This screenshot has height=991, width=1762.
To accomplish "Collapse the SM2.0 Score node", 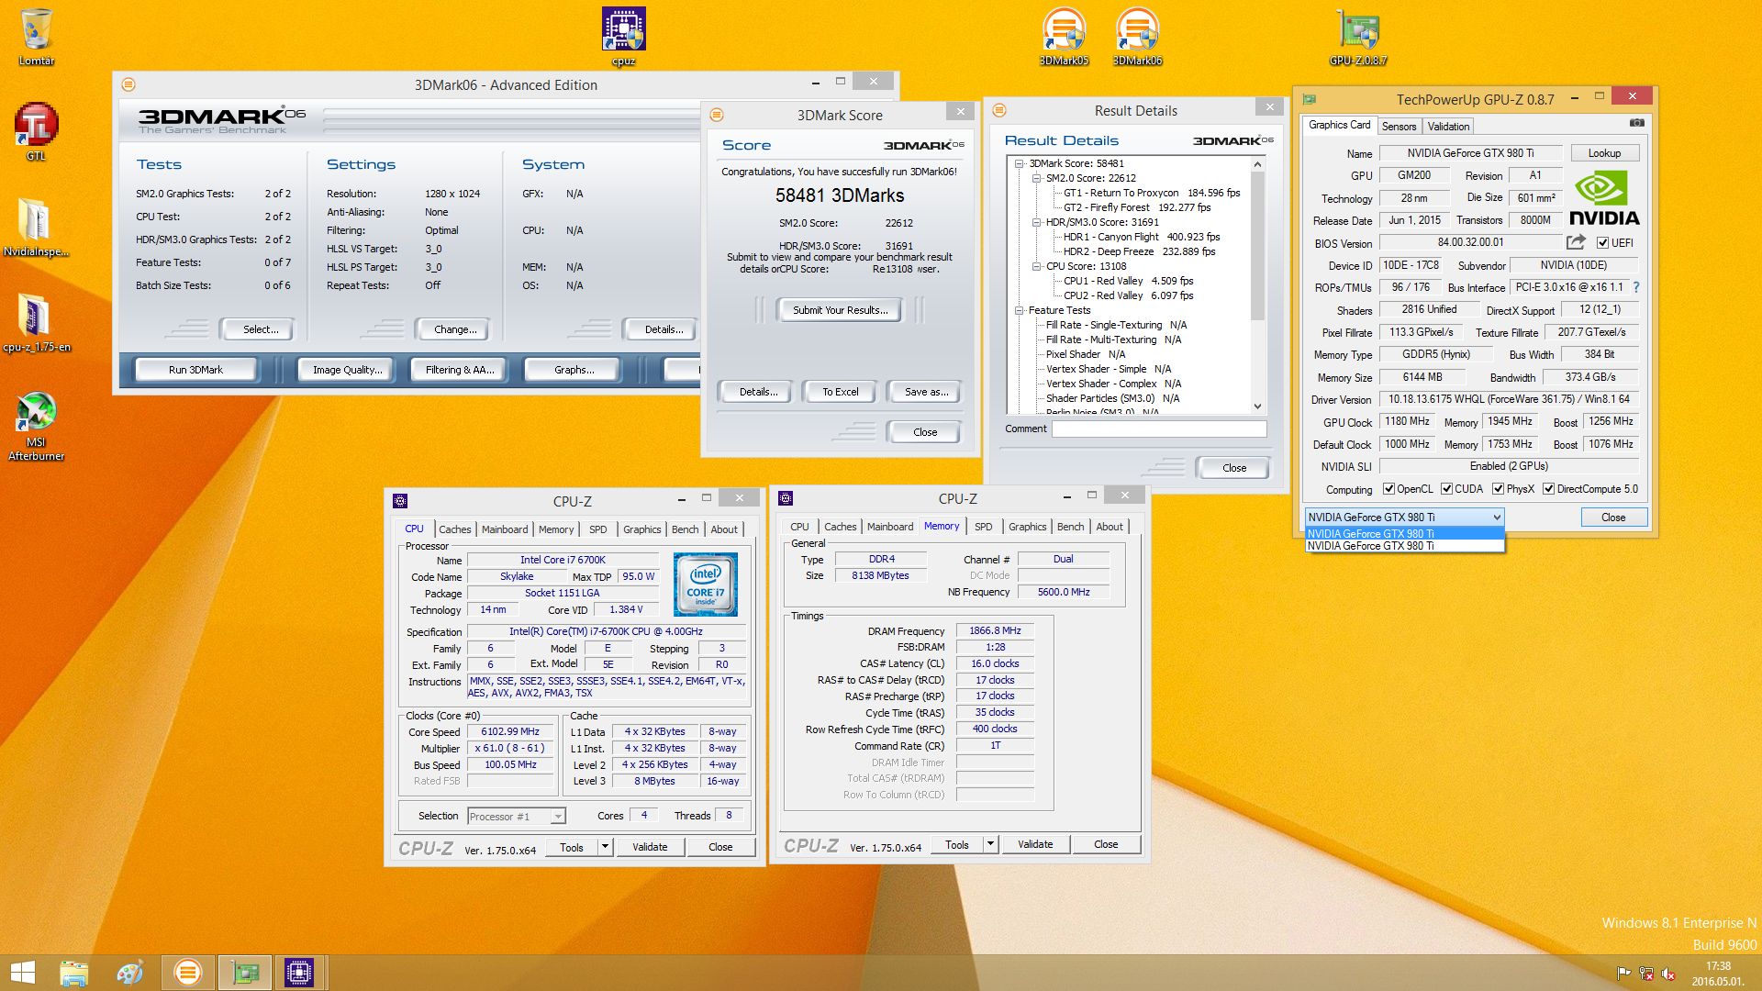I will point(1036,178).
